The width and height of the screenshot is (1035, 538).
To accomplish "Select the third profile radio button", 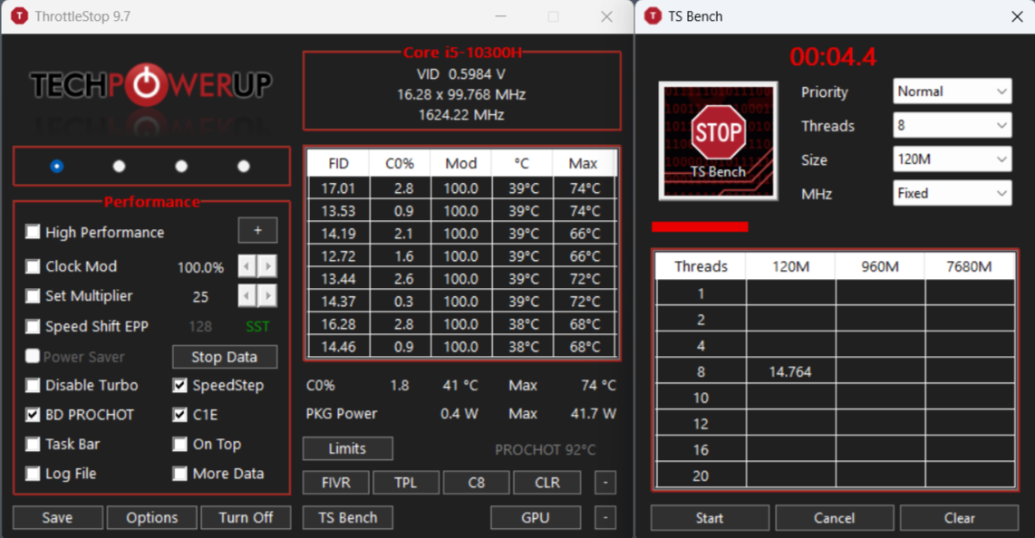I will click(181, 166).
